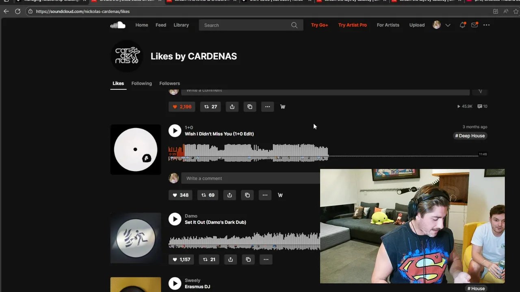Share the track with 2,196 likes
Screen dimensions: 520x292
click(x=232, y=107)
